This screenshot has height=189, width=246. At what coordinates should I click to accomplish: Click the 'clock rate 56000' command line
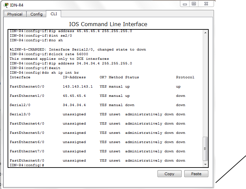point(49,54)
